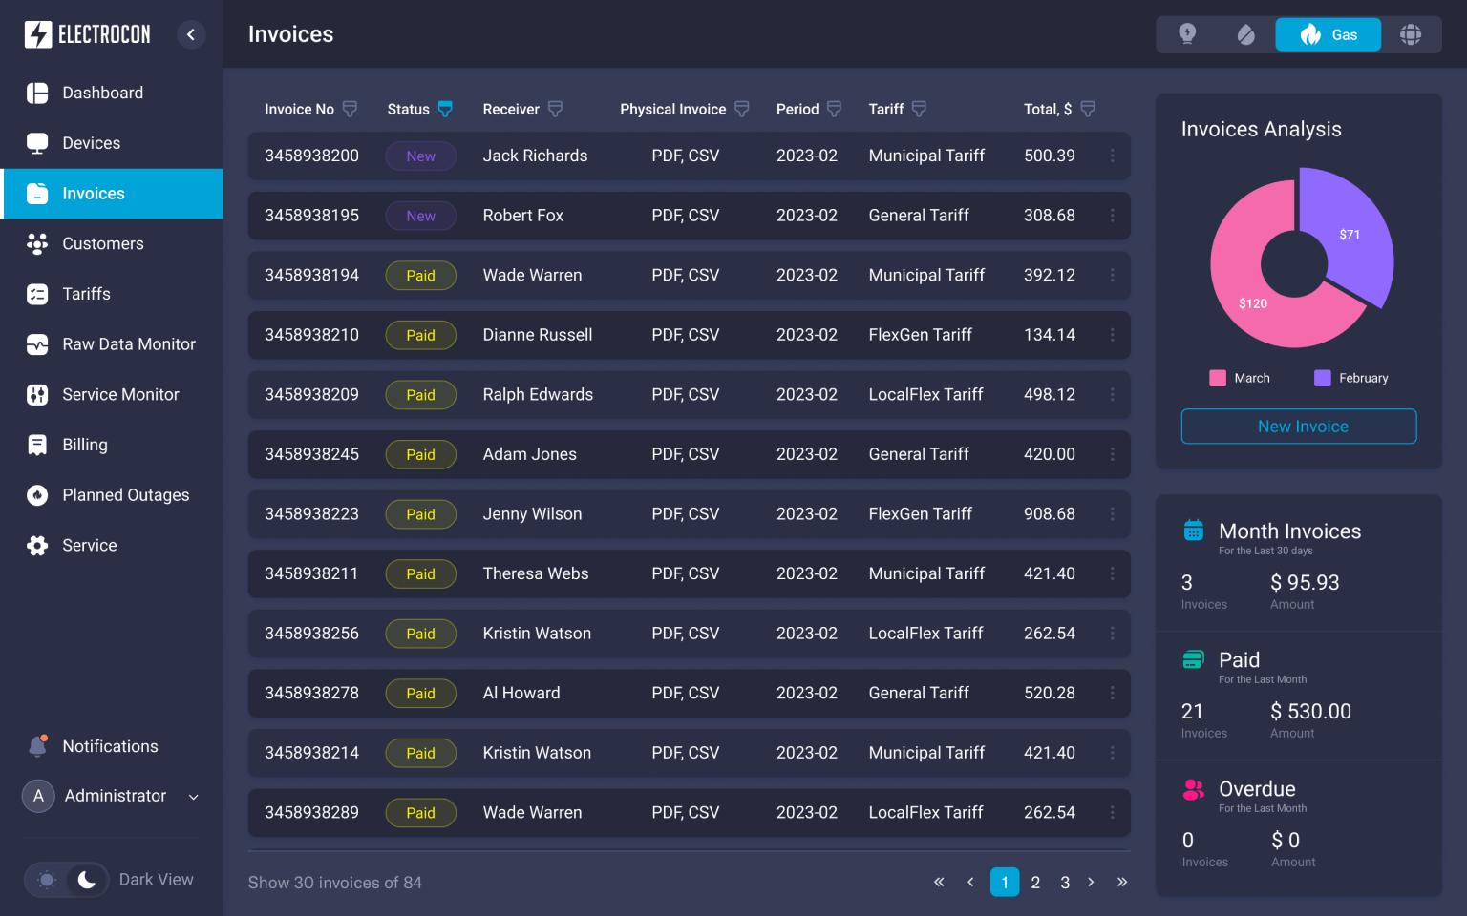This screenshot has height=916, width=1467.
Task: Collapse the sidebar with chevron button
Action: [x=191, y=34]
